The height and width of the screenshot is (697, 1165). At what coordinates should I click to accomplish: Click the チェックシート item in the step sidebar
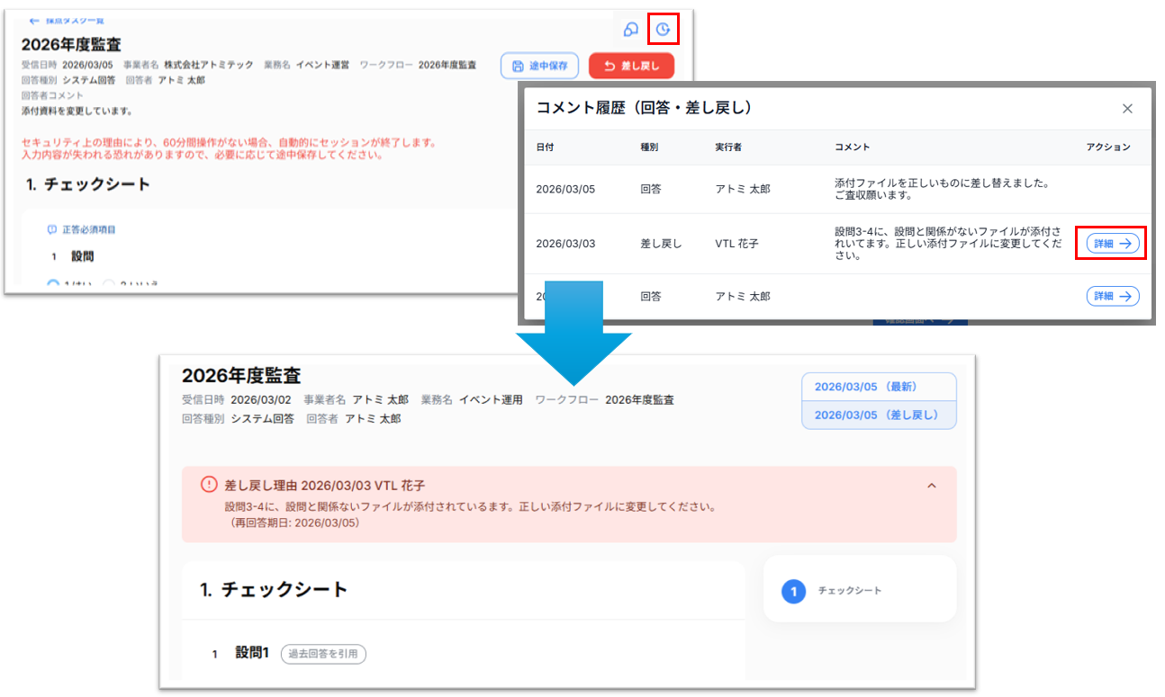(x=849, y=591)
